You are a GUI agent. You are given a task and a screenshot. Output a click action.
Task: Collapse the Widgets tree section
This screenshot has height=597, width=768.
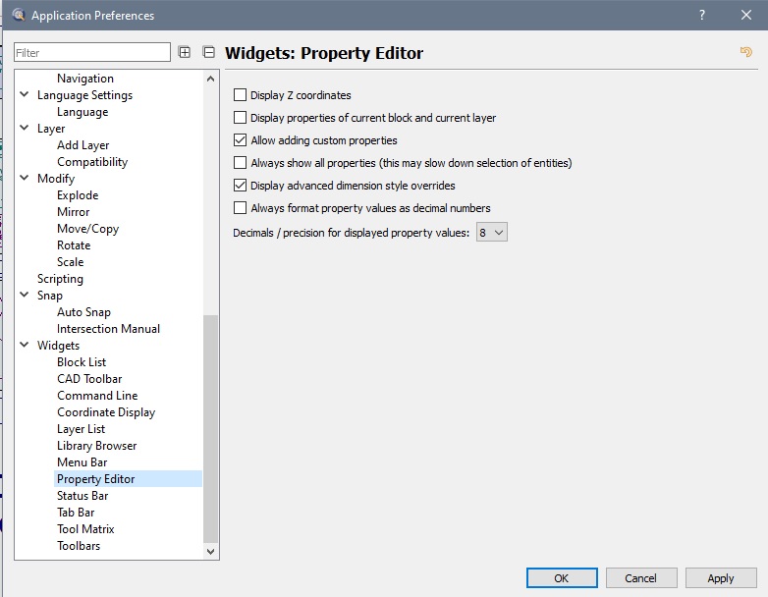pyautogui.click(x=25, y=346)
